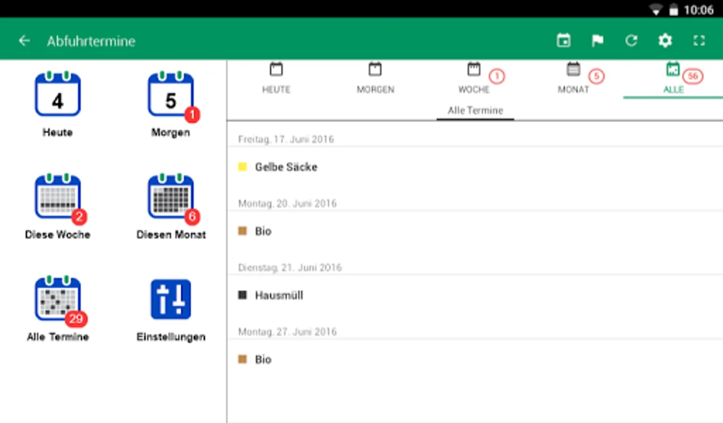Tap the brown color square for 20. Juni Bio

tap(242, 231)
